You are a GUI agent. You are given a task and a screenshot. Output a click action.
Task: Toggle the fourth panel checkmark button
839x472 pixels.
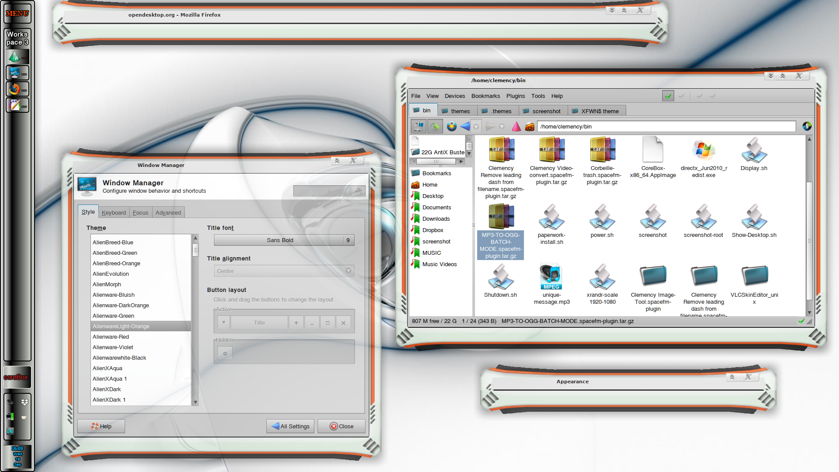point(713,96)
